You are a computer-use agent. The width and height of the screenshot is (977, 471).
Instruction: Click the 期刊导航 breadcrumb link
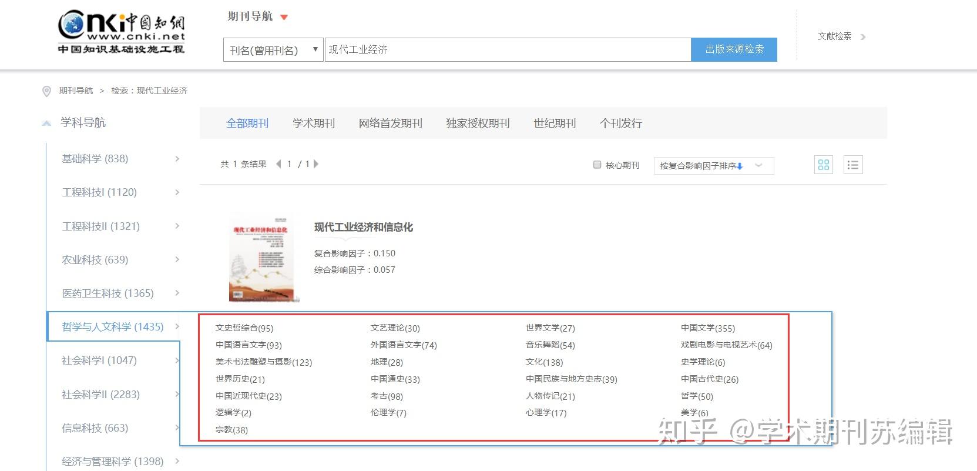click(76, 91)
